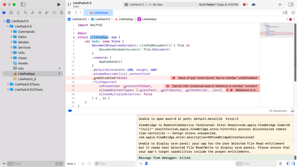Click the 7 errors indicator

click(x=245, y=5)
